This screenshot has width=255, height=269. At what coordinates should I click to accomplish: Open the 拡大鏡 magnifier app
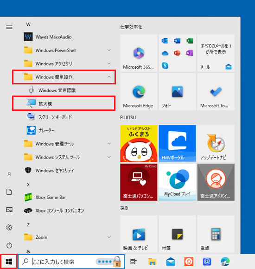(x=64, y=103)
